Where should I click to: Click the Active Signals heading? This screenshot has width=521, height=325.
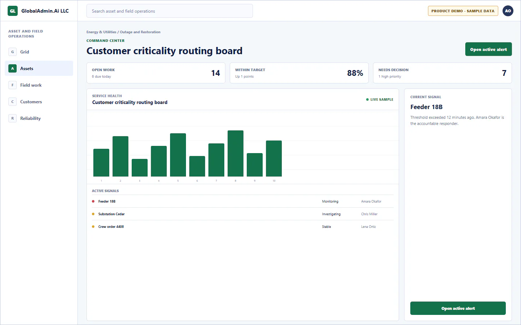pyautogui.click(x=105, y=191)
